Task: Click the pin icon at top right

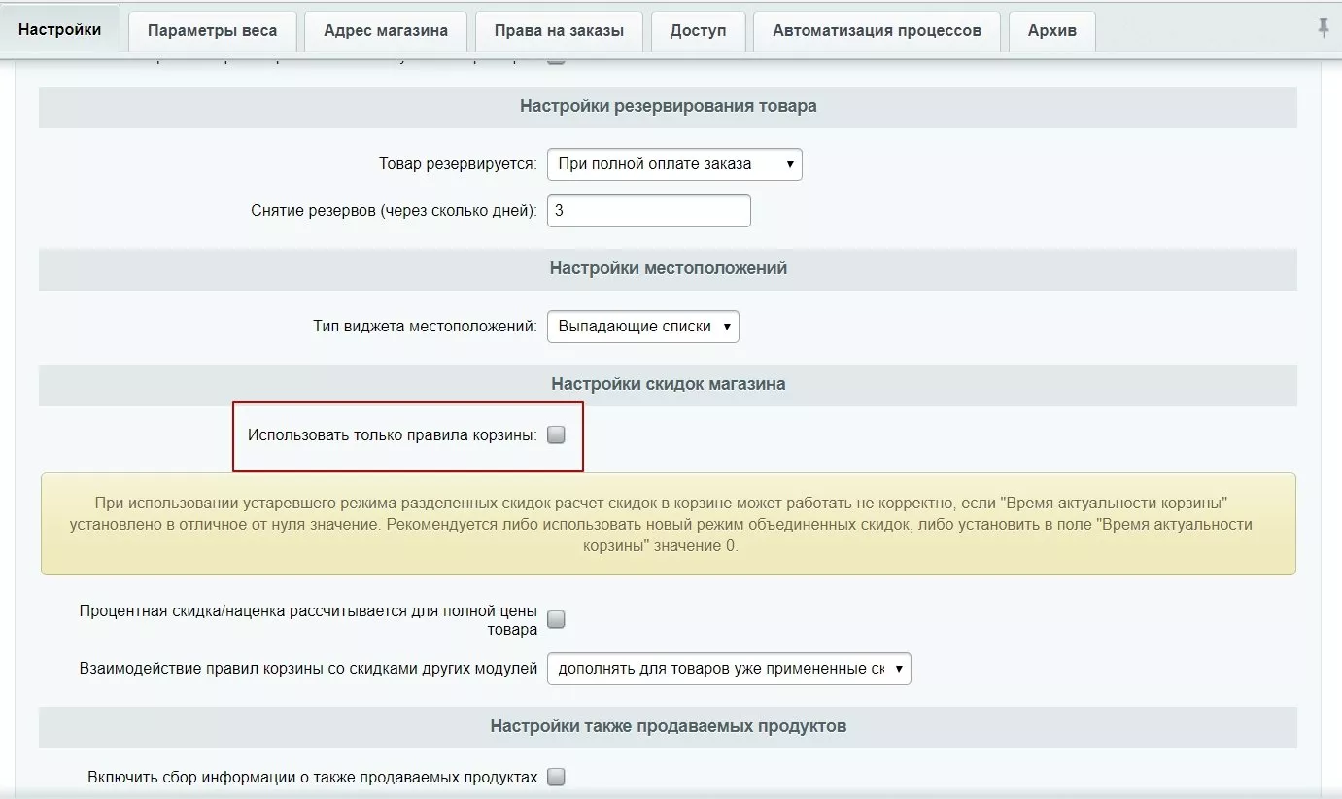Action: 1323,29
